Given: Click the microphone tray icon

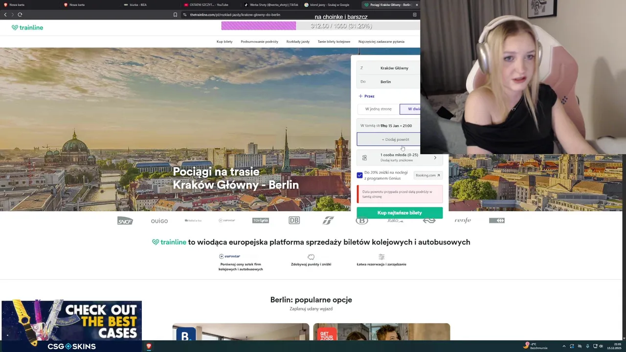Looking at the screenshot, I should (587, 346).
